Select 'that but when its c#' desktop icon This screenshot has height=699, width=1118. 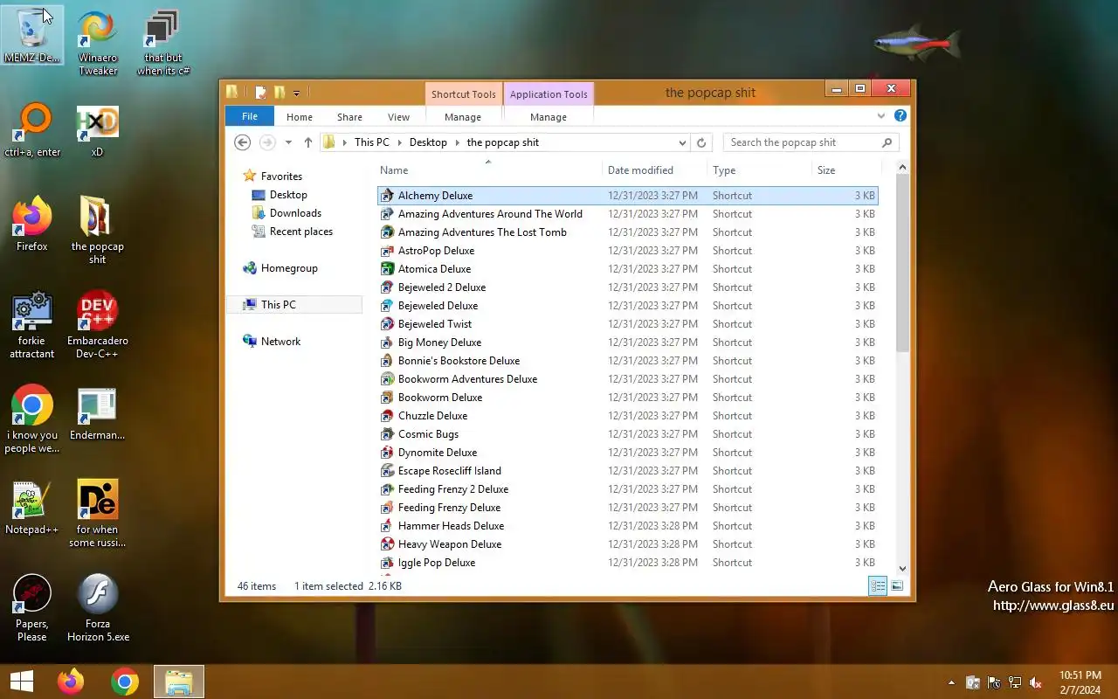(163, 44)
